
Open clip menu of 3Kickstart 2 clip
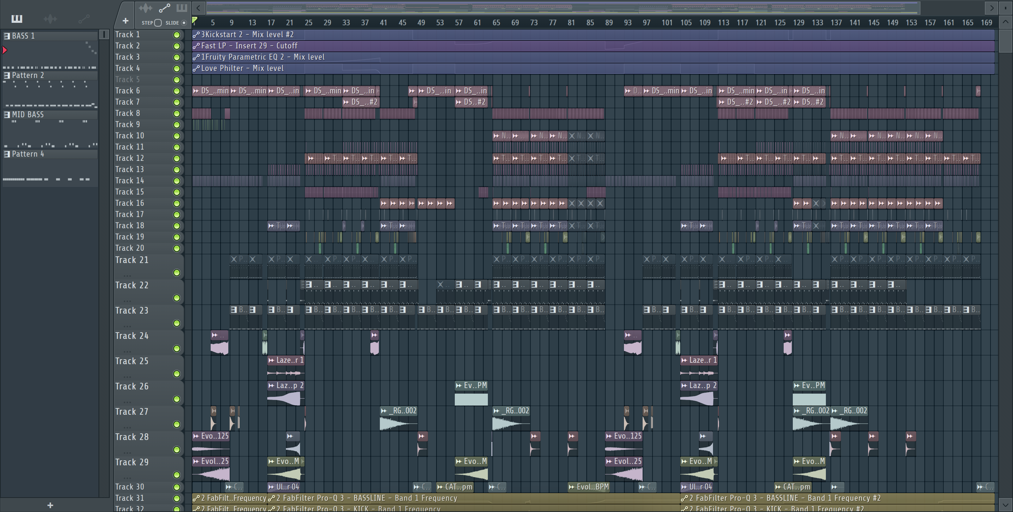click(x=196, y=34)
